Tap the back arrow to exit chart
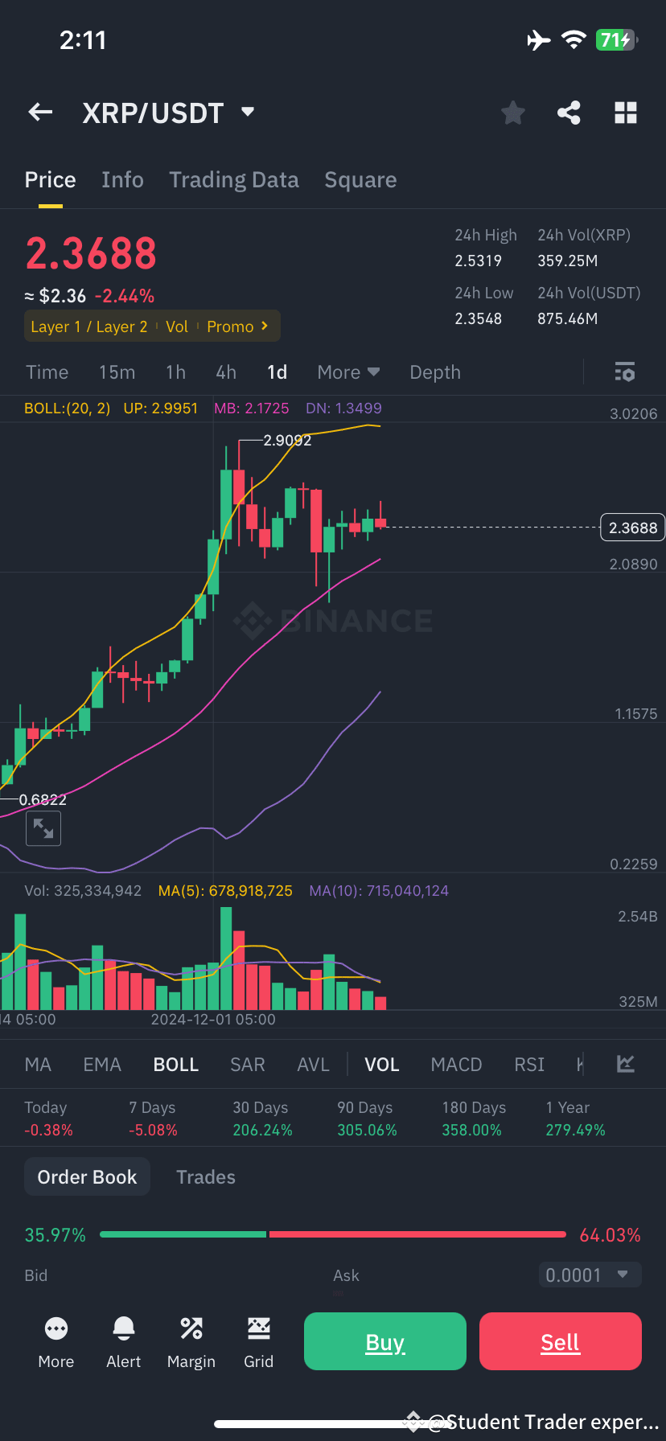The height and width of the screenshot is (1441, 666). point(40,112)
